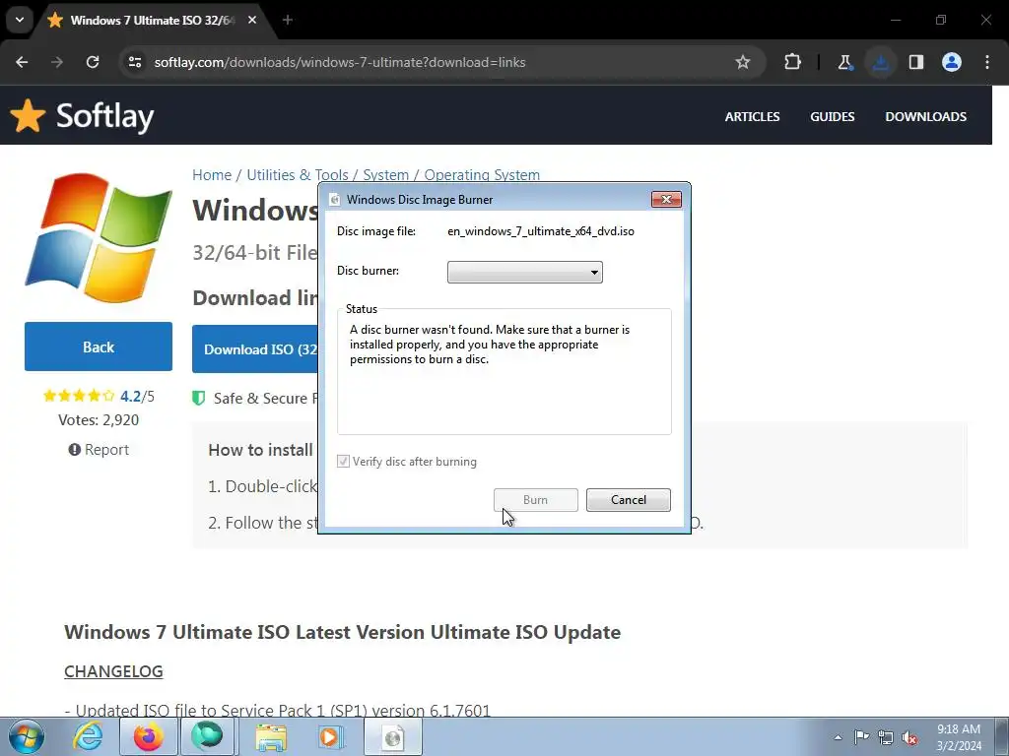This screenshot has height=756, width=1009.
Task: Show hidden system tray icons
Action: [x=838, y=737]
